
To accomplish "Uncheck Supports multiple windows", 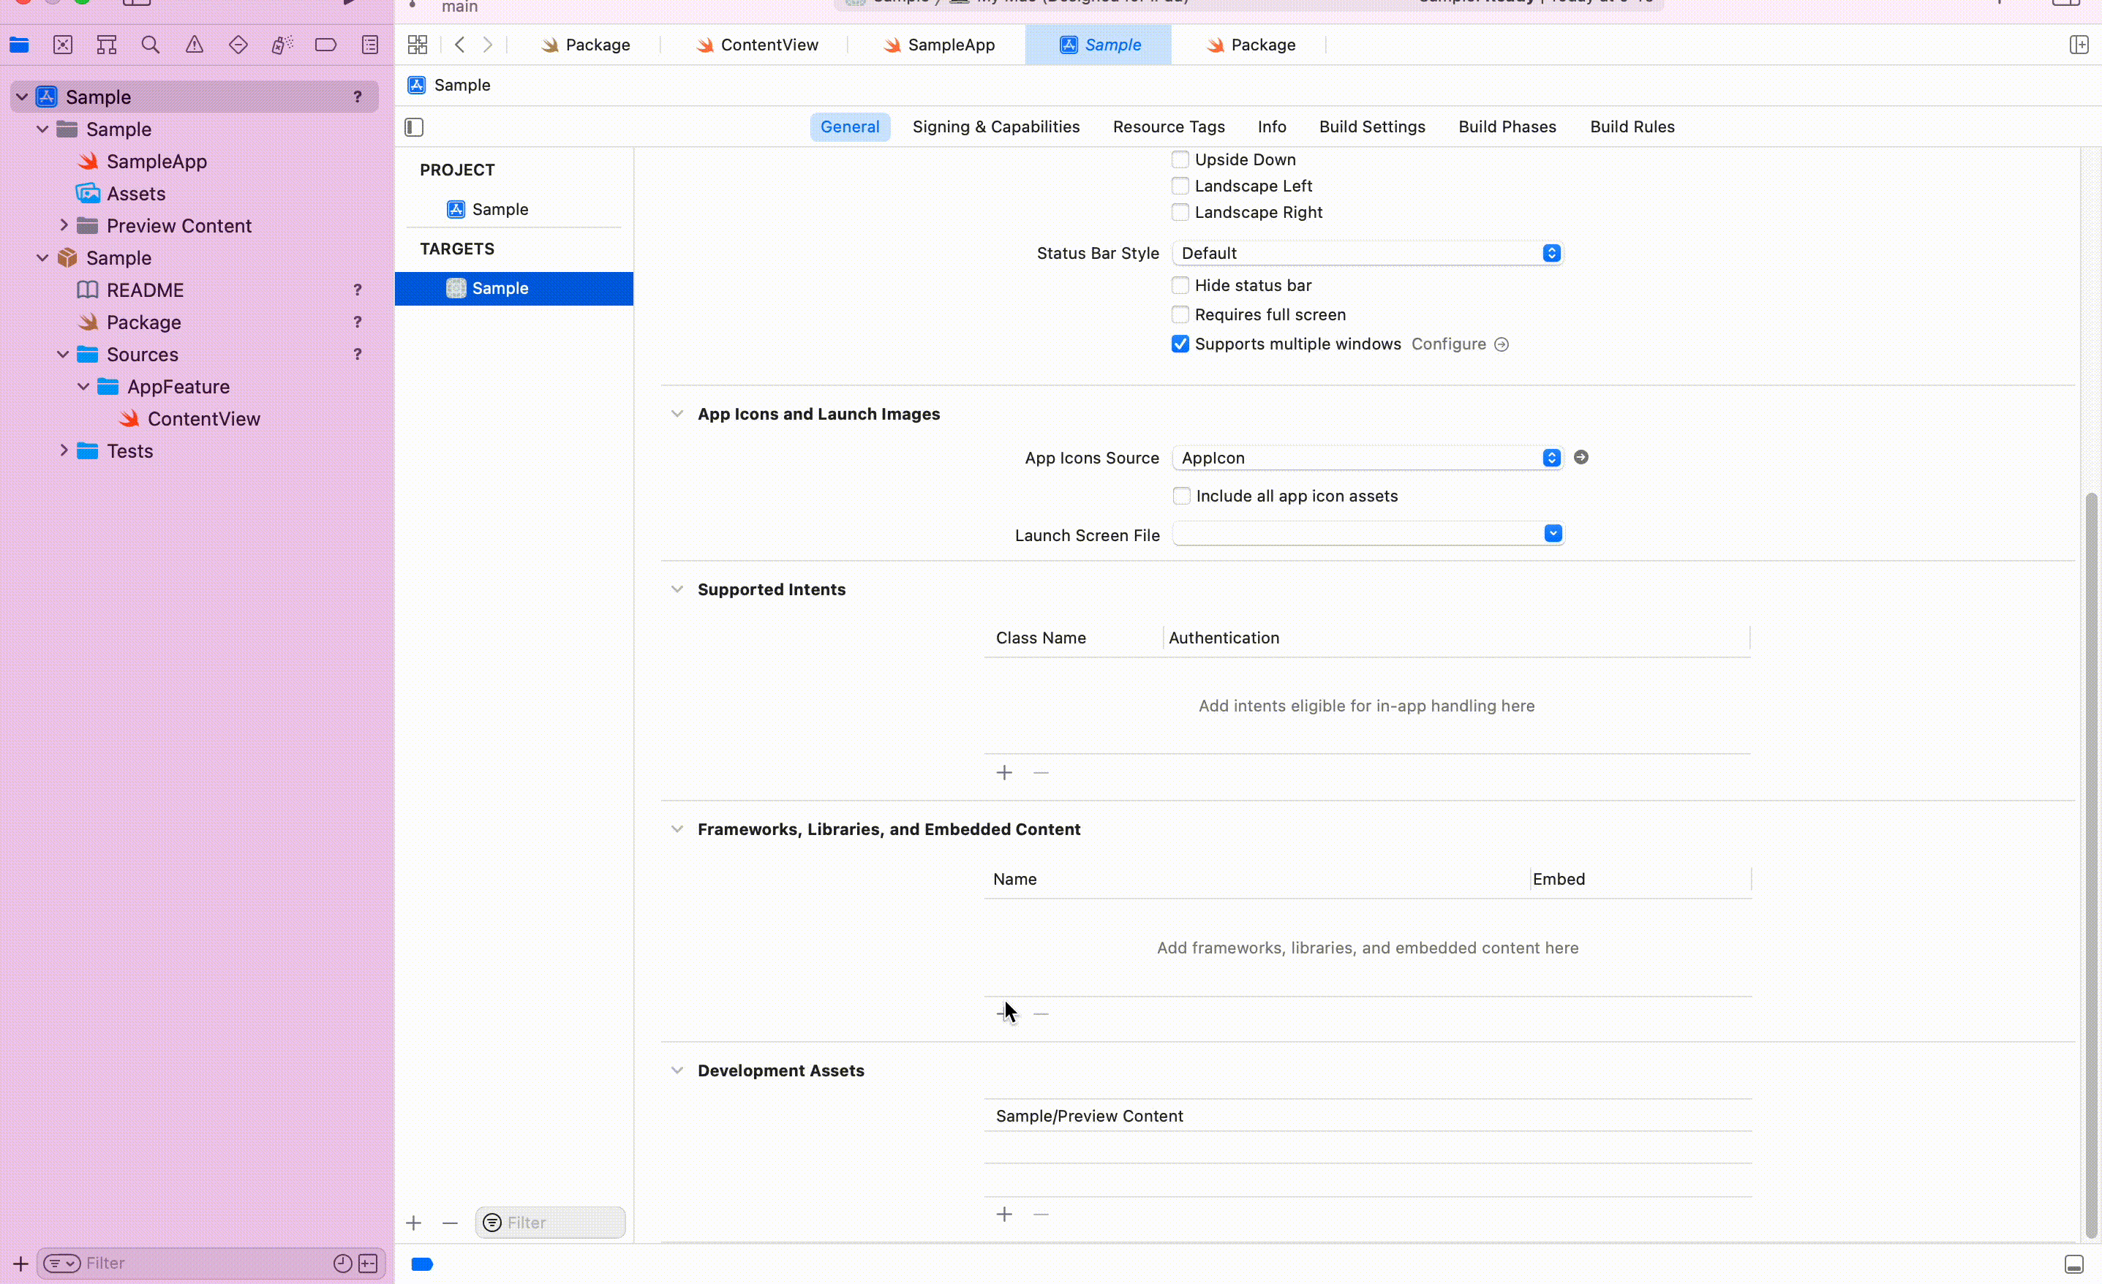I will point(1180,344).
